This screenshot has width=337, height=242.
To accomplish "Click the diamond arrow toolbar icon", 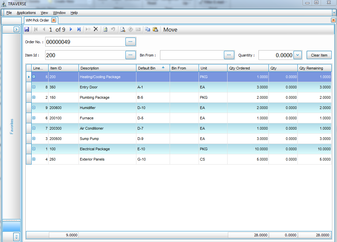I will point(130,29).
